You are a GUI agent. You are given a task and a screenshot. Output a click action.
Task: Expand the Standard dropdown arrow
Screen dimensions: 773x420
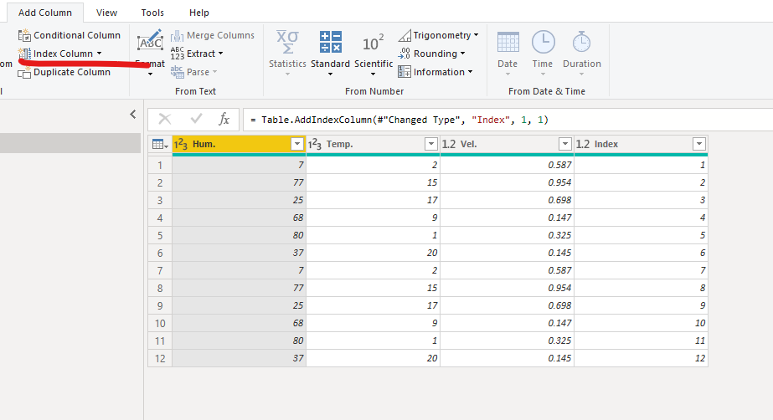(x=330, y=74)
